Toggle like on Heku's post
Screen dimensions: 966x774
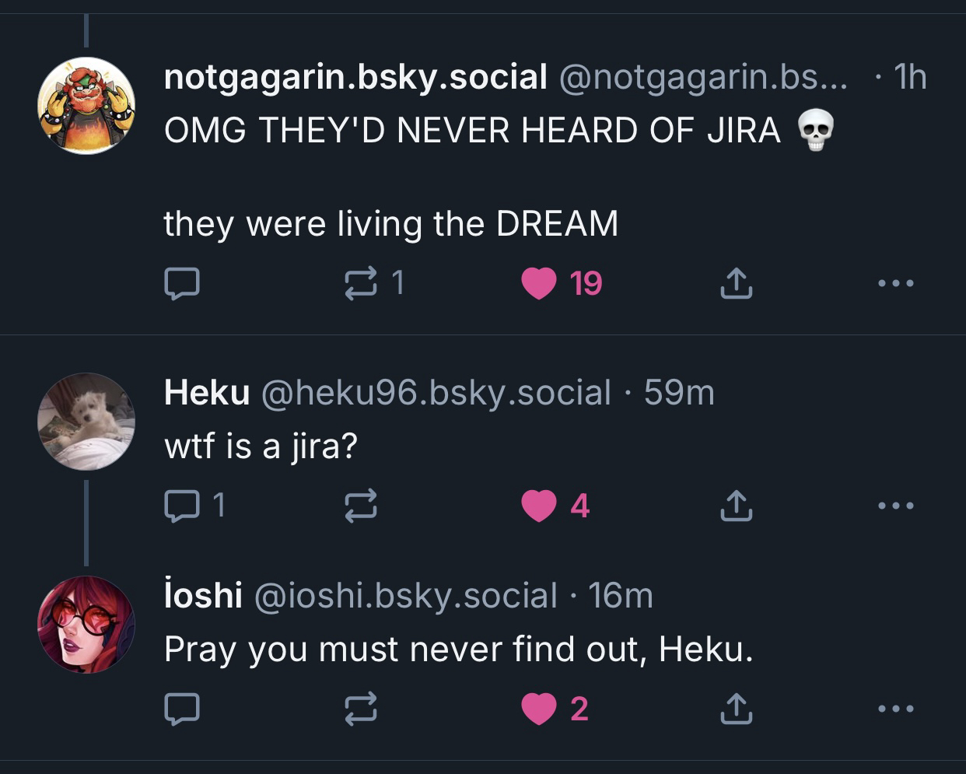click(x=539, y=506)
